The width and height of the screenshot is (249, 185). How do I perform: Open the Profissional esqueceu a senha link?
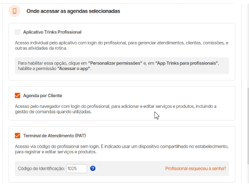coord(195,168)
